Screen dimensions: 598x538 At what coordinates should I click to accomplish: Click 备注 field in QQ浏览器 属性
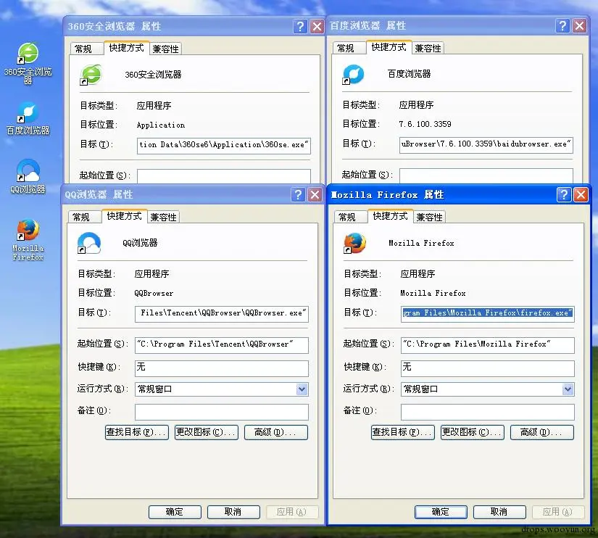[x=222, y=412]
